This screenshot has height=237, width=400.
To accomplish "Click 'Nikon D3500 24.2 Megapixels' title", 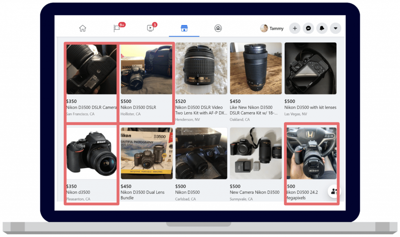I will pos(302,195).
